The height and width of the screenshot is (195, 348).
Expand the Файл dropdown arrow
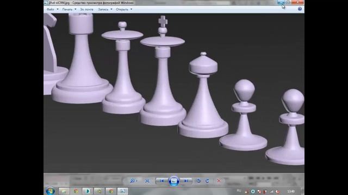58,9
